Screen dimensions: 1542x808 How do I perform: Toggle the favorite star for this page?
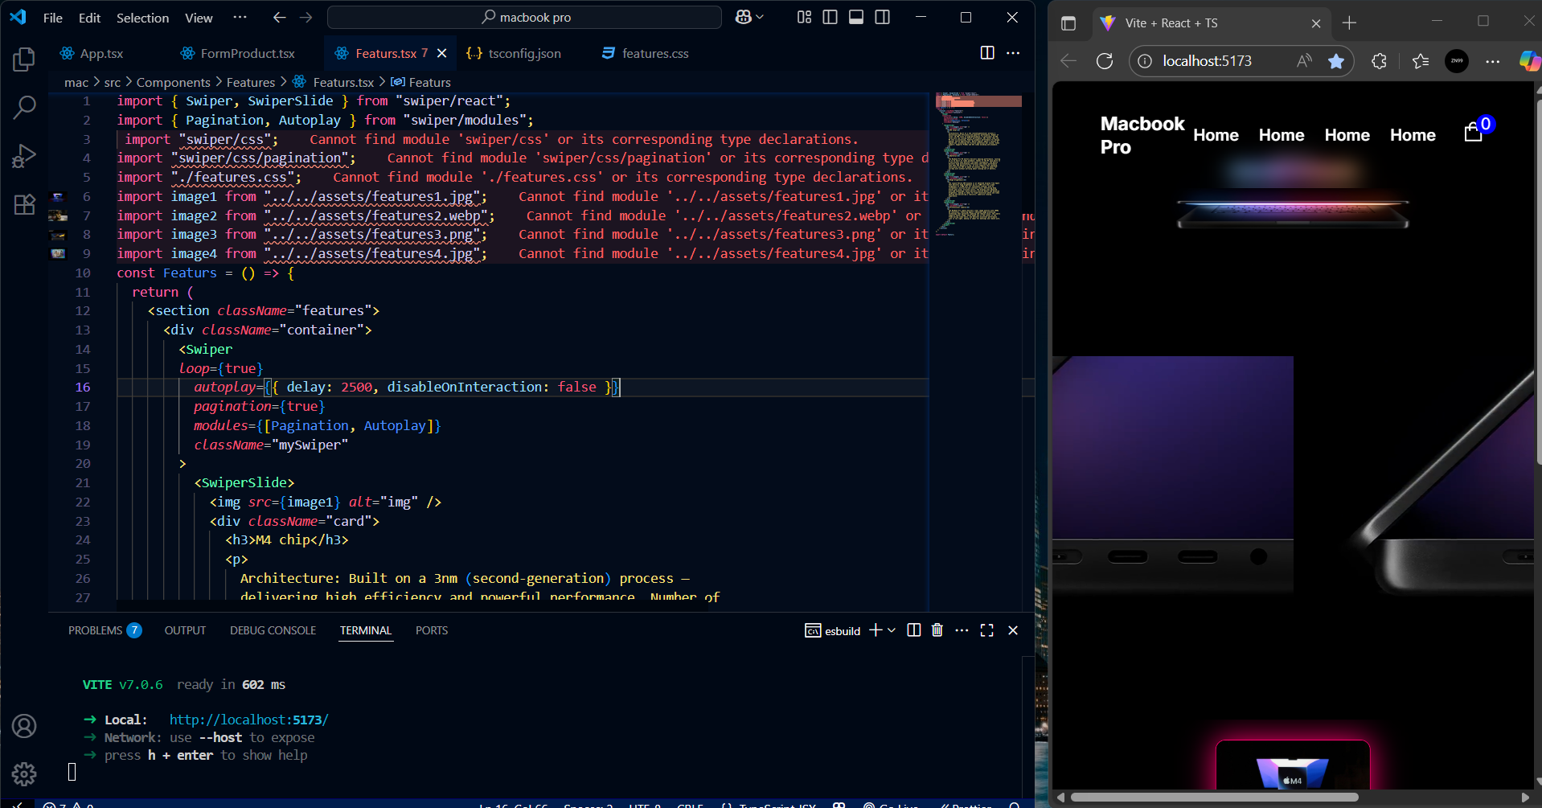pos(1336,61)
